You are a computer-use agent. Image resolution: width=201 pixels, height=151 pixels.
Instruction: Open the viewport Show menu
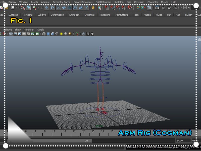pyautogui.click(x=18, y=30)
